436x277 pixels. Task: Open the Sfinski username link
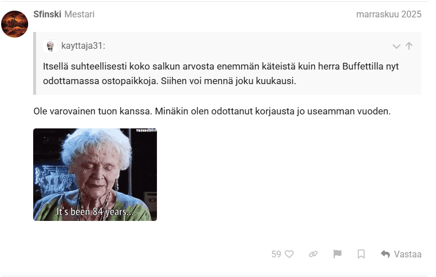pos(47,14)
